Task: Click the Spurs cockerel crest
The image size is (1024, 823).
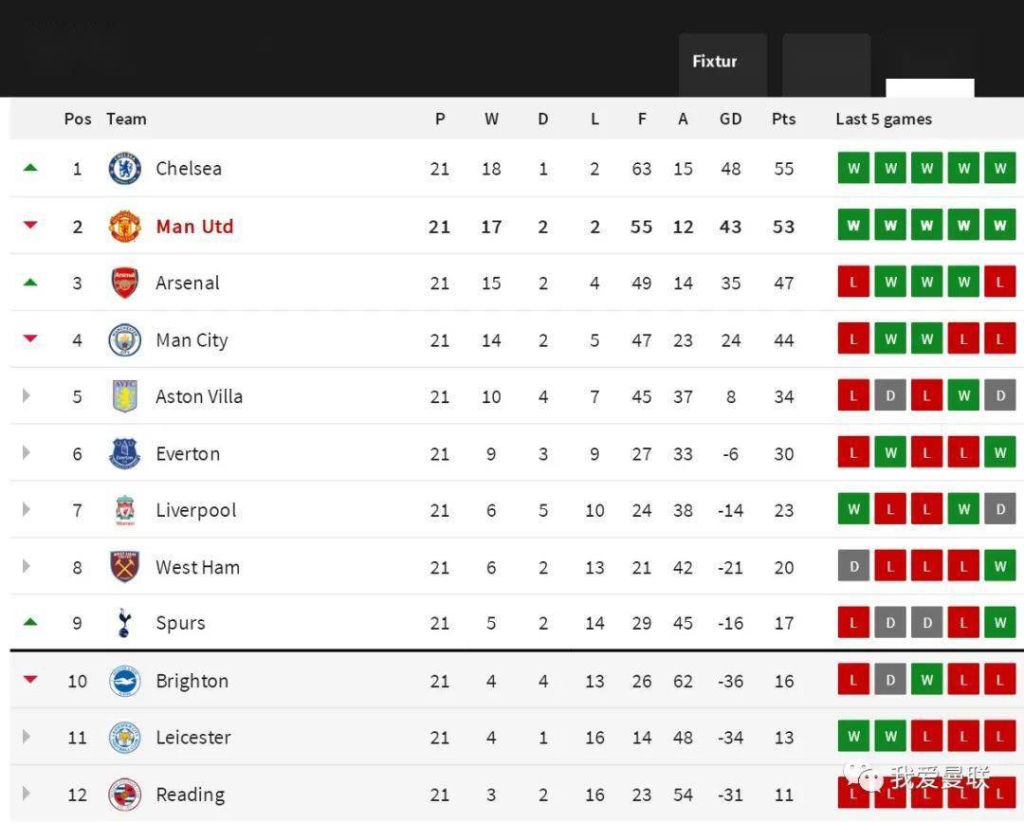Action: 125,623
